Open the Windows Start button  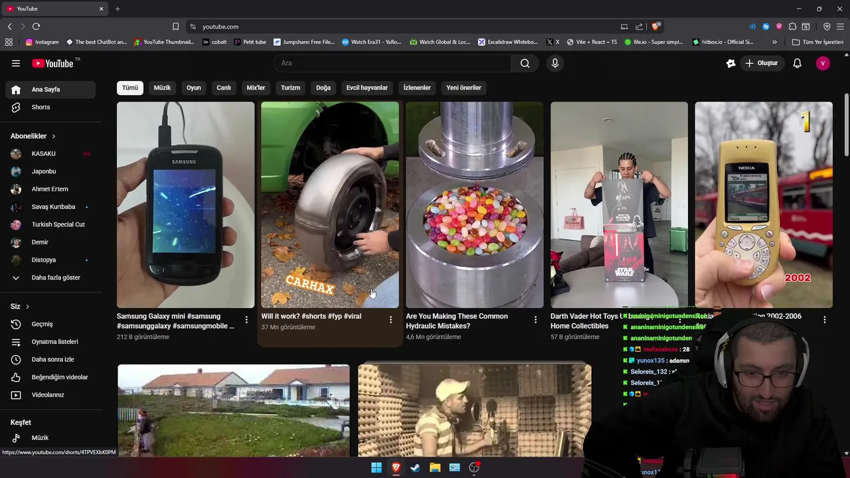pos(377,467)
